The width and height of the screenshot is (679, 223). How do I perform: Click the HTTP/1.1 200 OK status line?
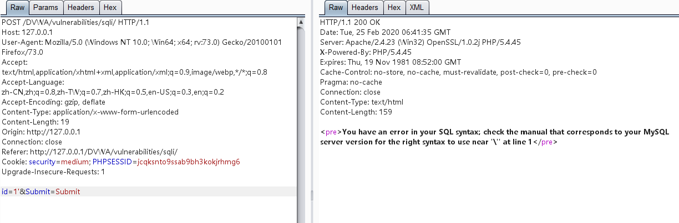coord(350,23)
